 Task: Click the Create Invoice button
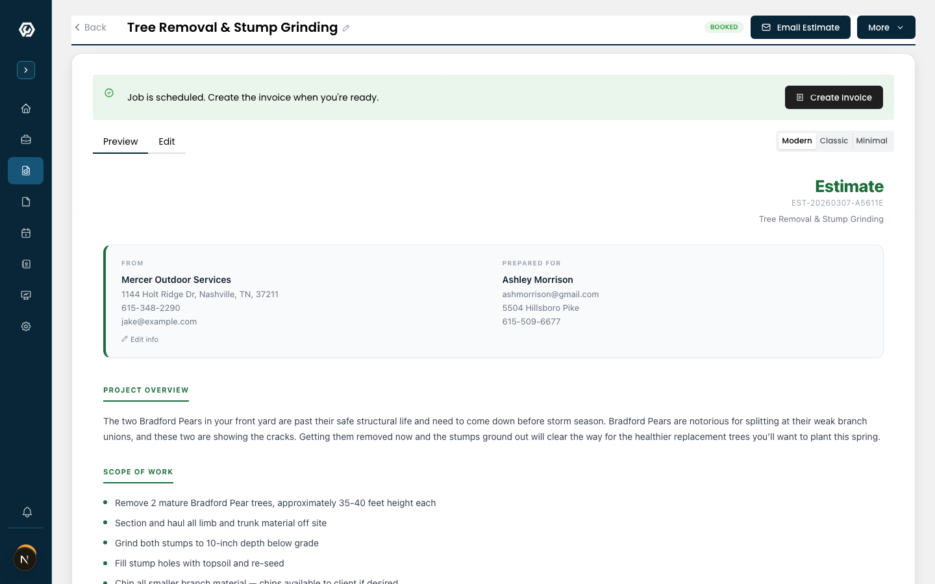coord(834,97)
